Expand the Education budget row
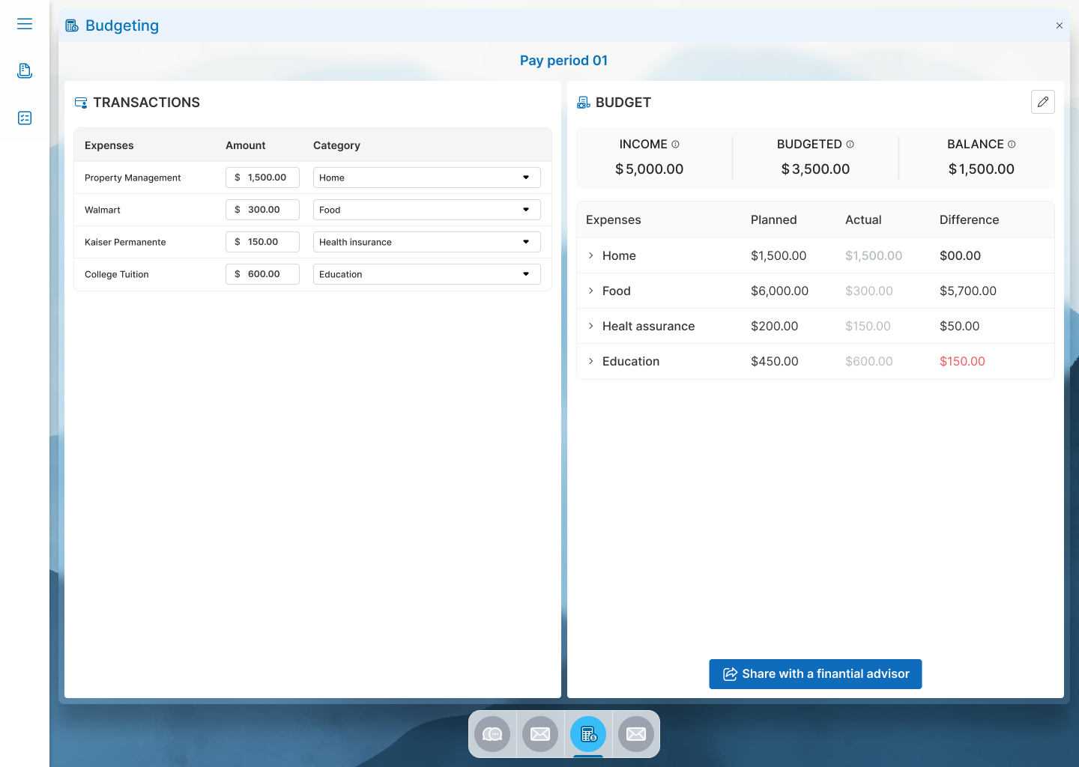Screen dimensions: 1079x767 (x=591, y=361)
